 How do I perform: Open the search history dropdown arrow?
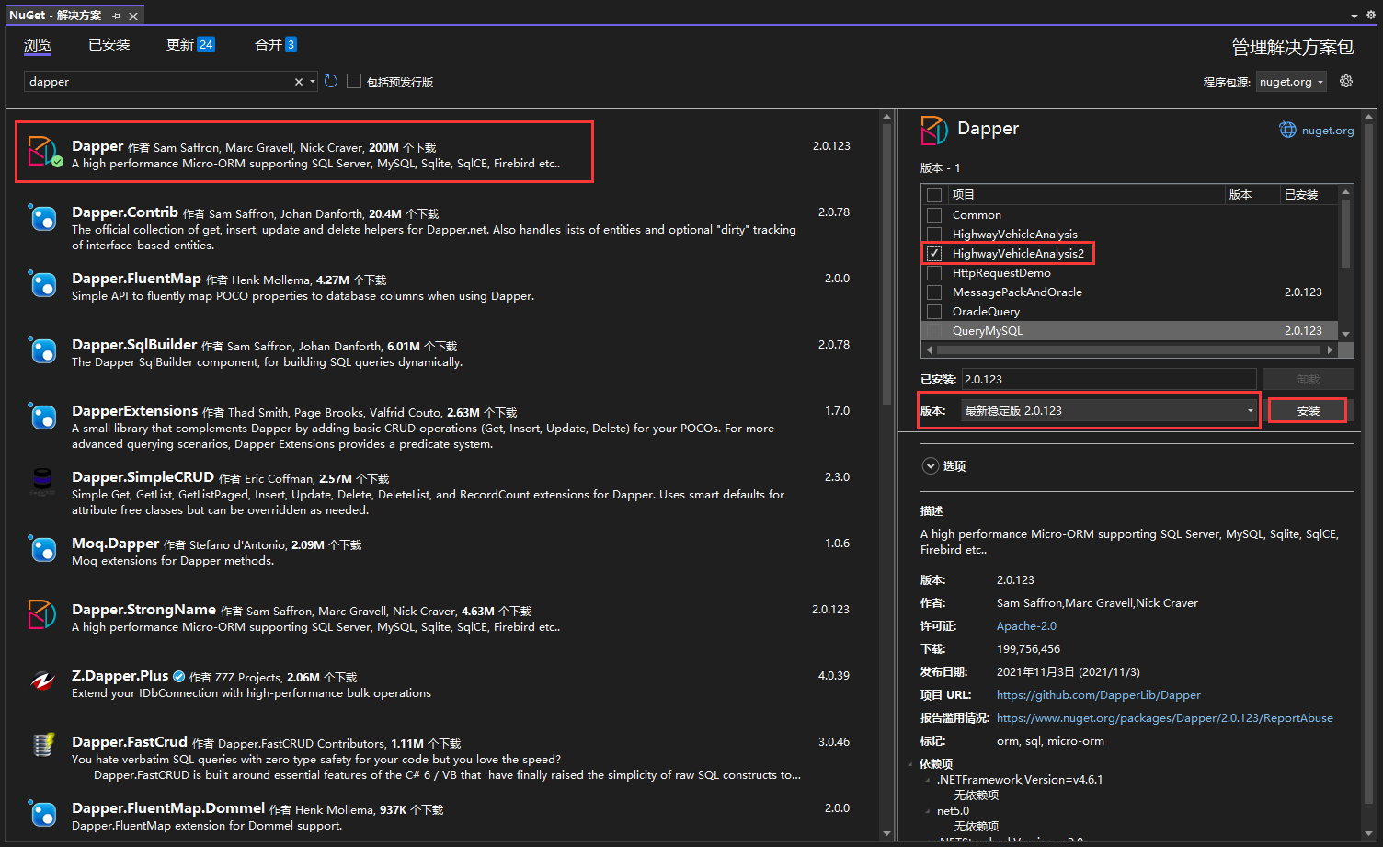tap(313, 82)
